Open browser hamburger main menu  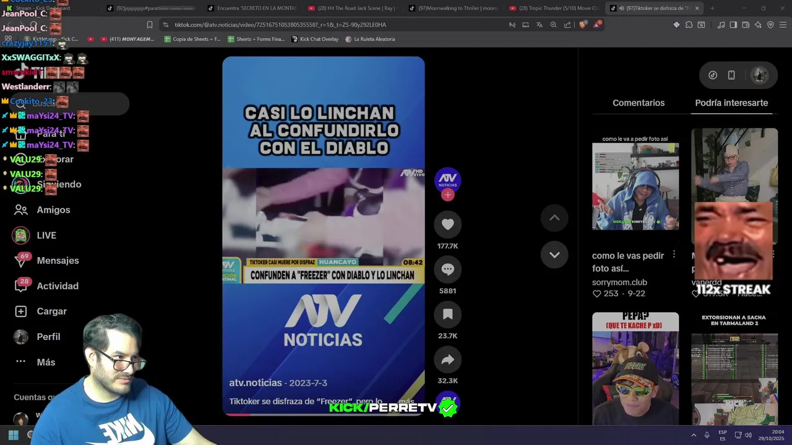tap(783, 25)
